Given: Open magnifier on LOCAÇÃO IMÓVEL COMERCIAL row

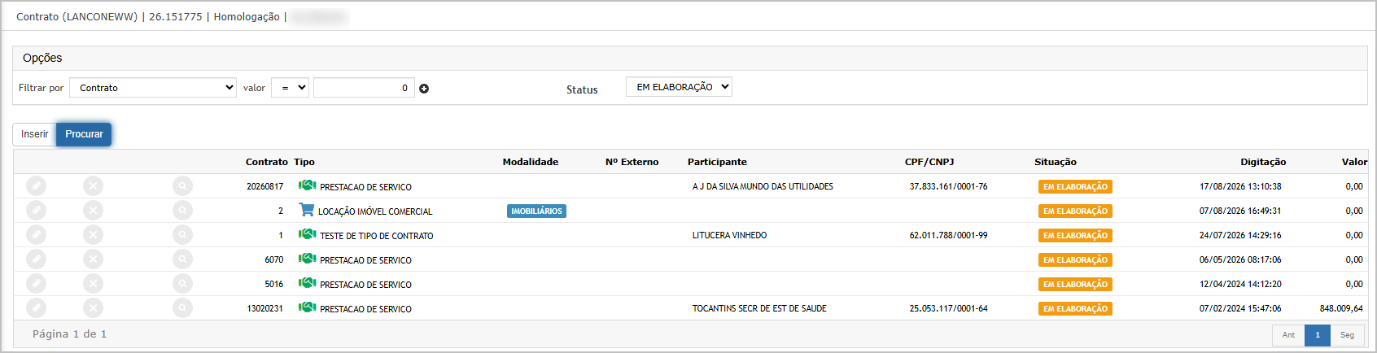Looking at the screenshot, I should 182,211.
